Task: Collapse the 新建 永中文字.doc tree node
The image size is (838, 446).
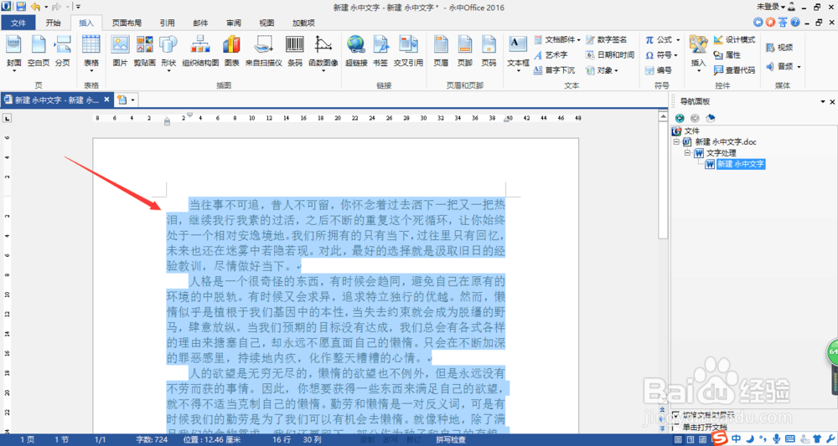Action: [x=677, y=142]
